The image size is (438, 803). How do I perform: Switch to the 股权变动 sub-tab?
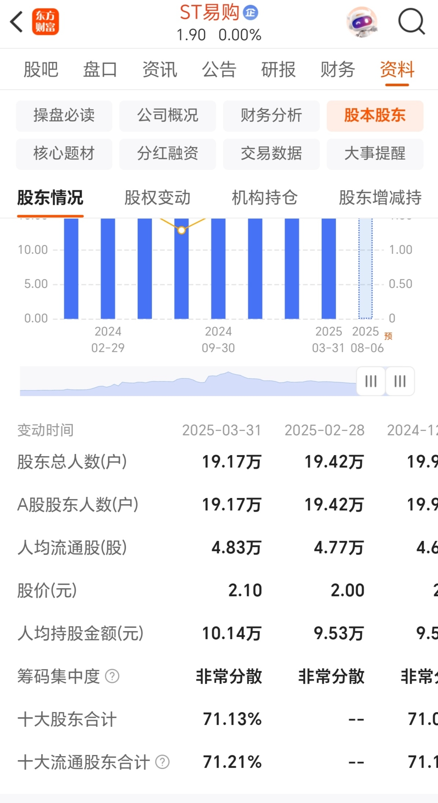pyautogui.click(x=157, y=198)
